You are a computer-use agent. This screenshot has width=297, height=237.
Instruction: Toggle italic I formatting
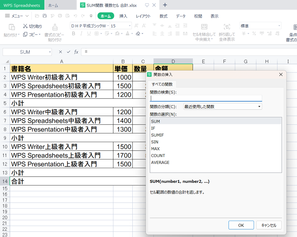click(x=81, y=34)
